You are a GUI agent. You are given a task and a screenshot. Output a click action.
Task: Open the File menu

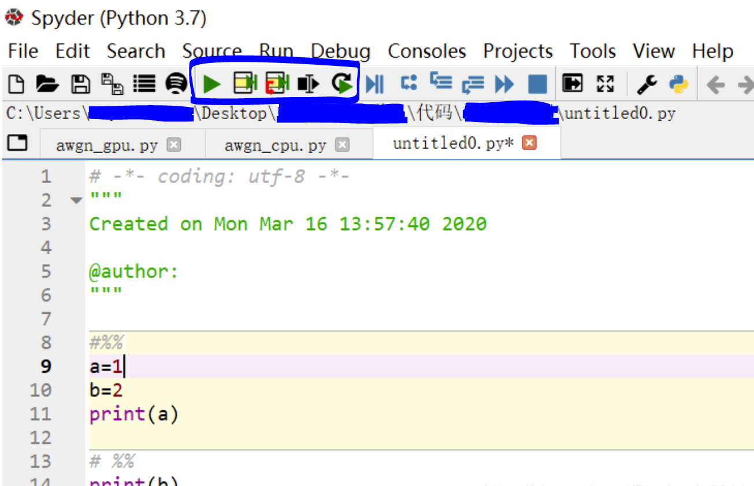(23, 51)
